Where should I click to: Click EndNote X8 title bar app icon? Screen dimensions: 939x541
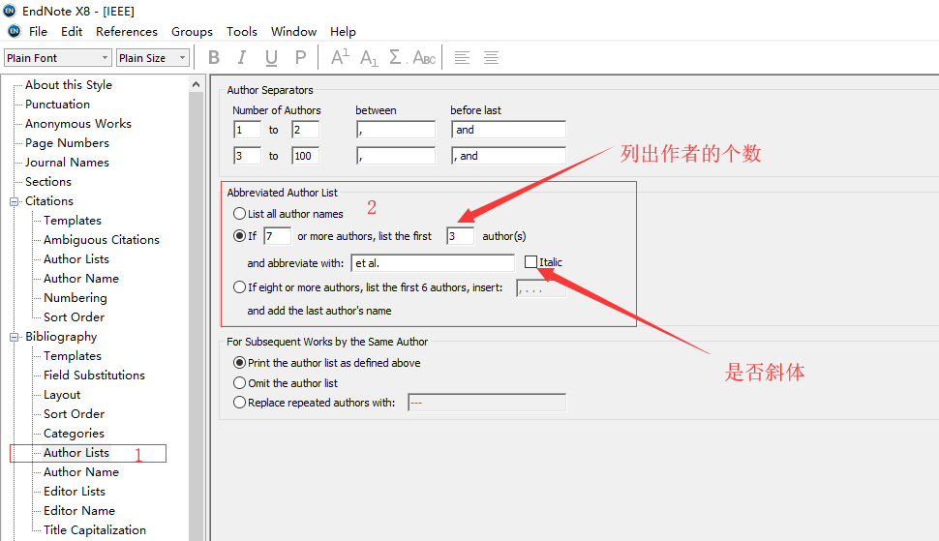click(x=10, y=11)
